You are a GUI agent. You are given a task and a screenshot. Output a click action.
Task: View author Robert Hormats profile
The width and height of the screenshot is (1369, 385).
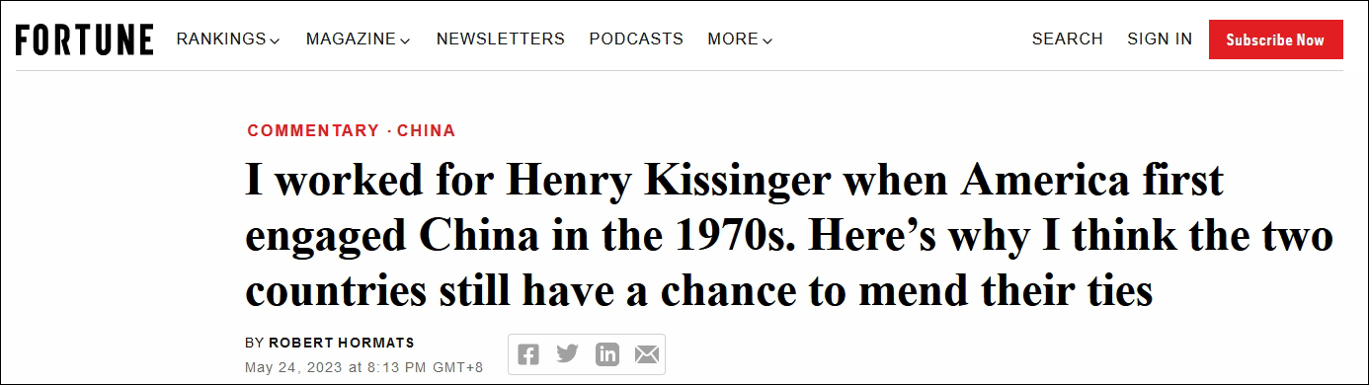pos(341,343)
